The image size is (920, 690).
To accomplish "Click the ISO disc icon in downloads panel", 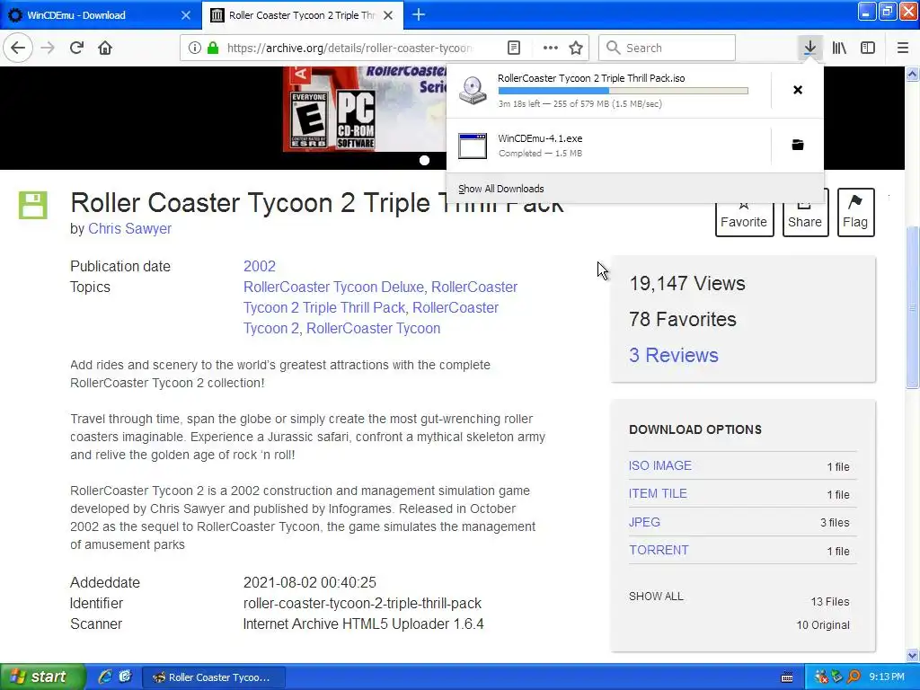I will tap(473, 91).
